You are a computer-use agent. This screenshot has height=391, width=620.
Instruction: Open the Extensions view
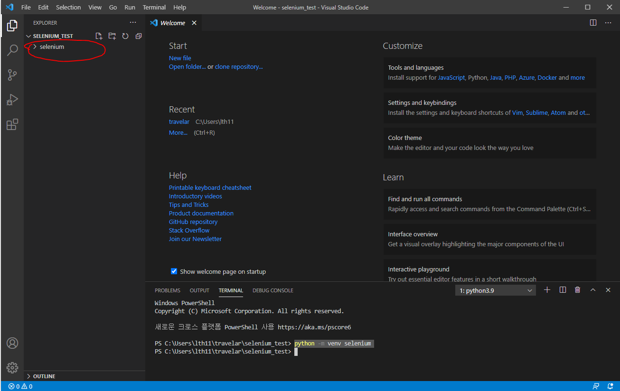12,124
